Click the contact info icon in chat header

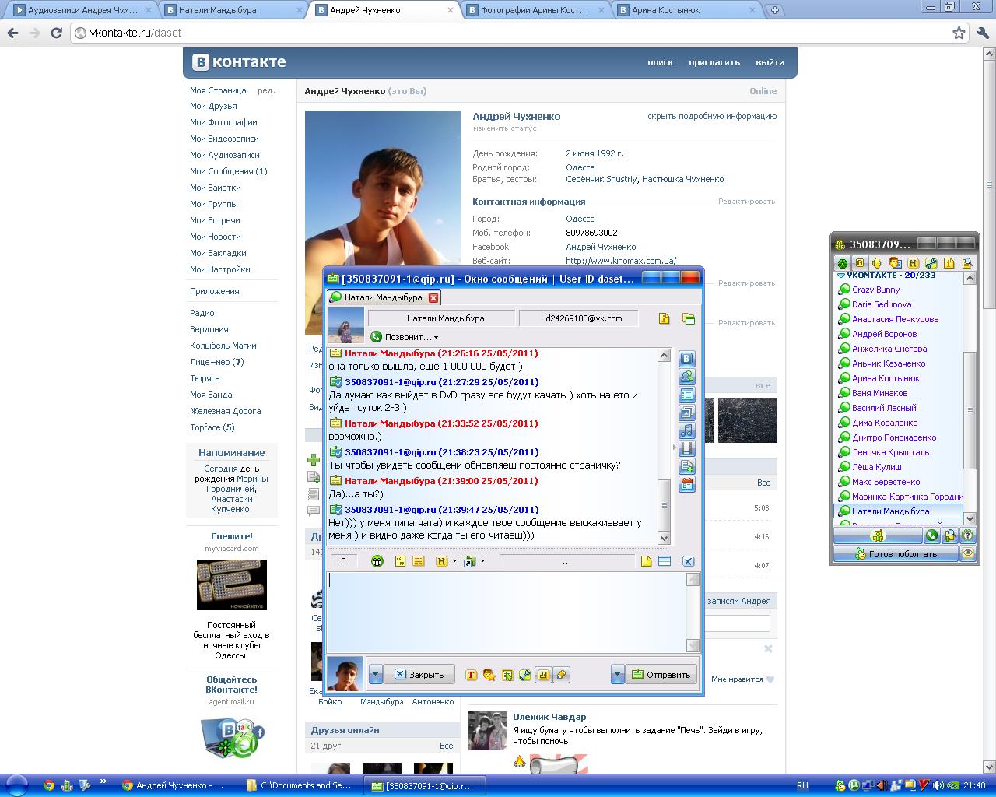click(x=665, y=318)
